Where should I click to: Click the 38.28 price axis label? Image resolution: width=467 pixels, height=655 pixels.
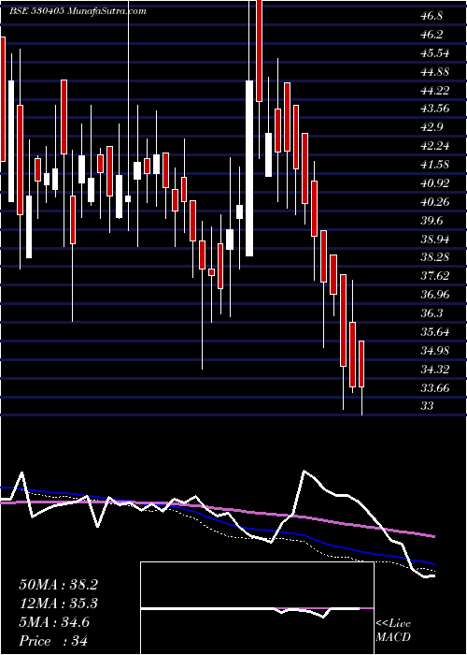tap(435, 257)
